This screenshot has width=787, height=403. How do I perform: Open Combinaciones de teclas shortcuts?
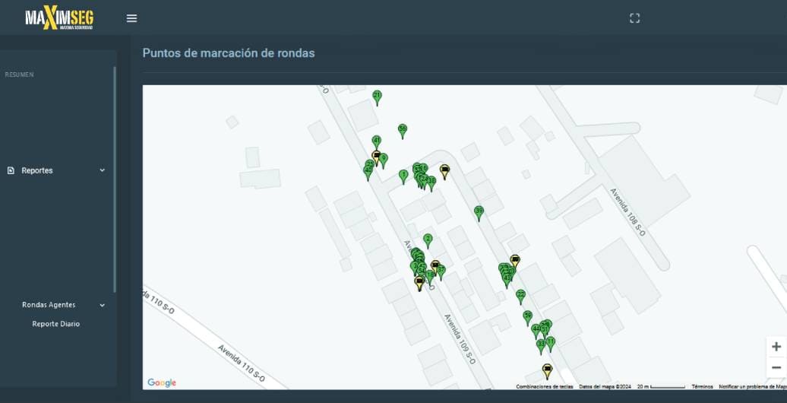tap(545, 386)
